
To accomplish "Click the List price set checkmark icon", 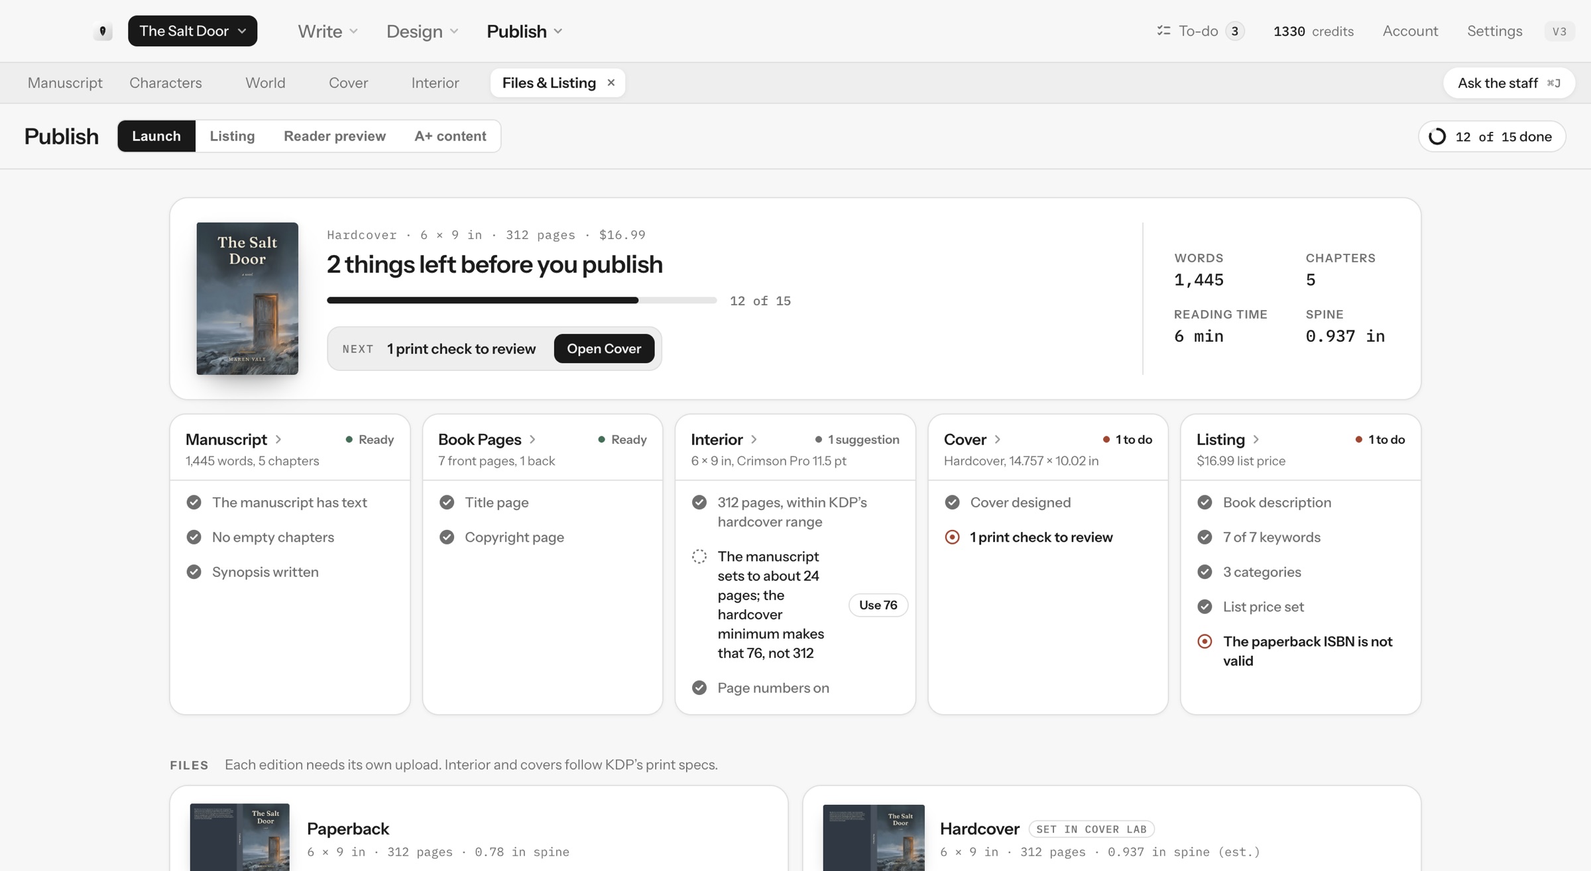I will [1205, 607].
